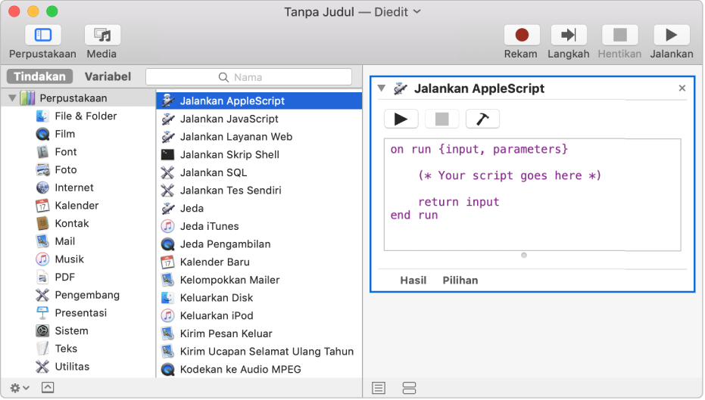This screenshot has height=400, width=705.
Task: Open the Media browser
Action: point(102,35)
